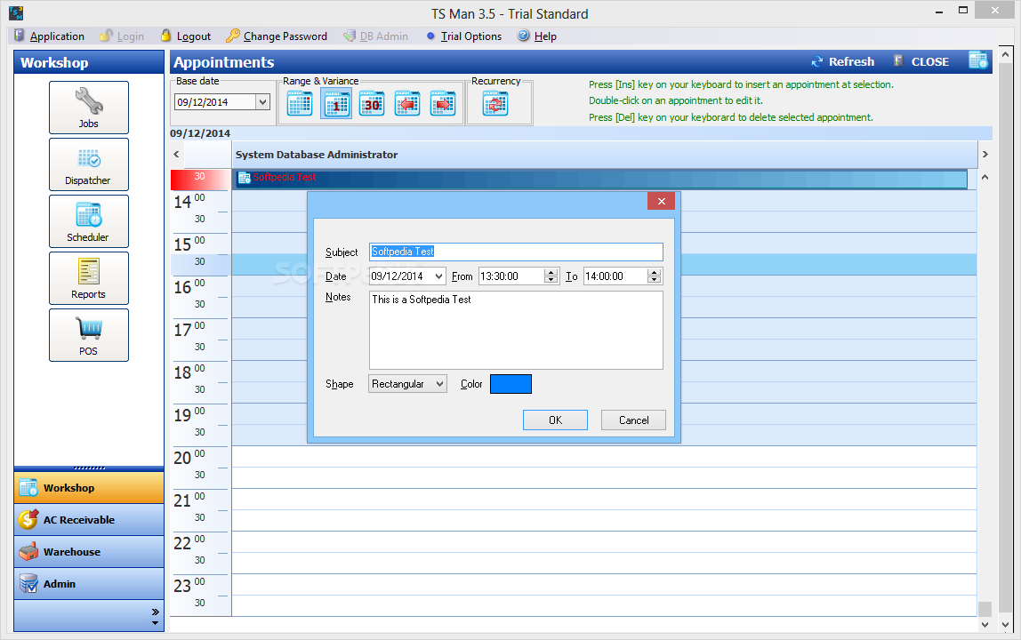This screenshot has width=1021, height=640.
Task: Click the AC Receivable coin icon
Action: tap(28, 519)
